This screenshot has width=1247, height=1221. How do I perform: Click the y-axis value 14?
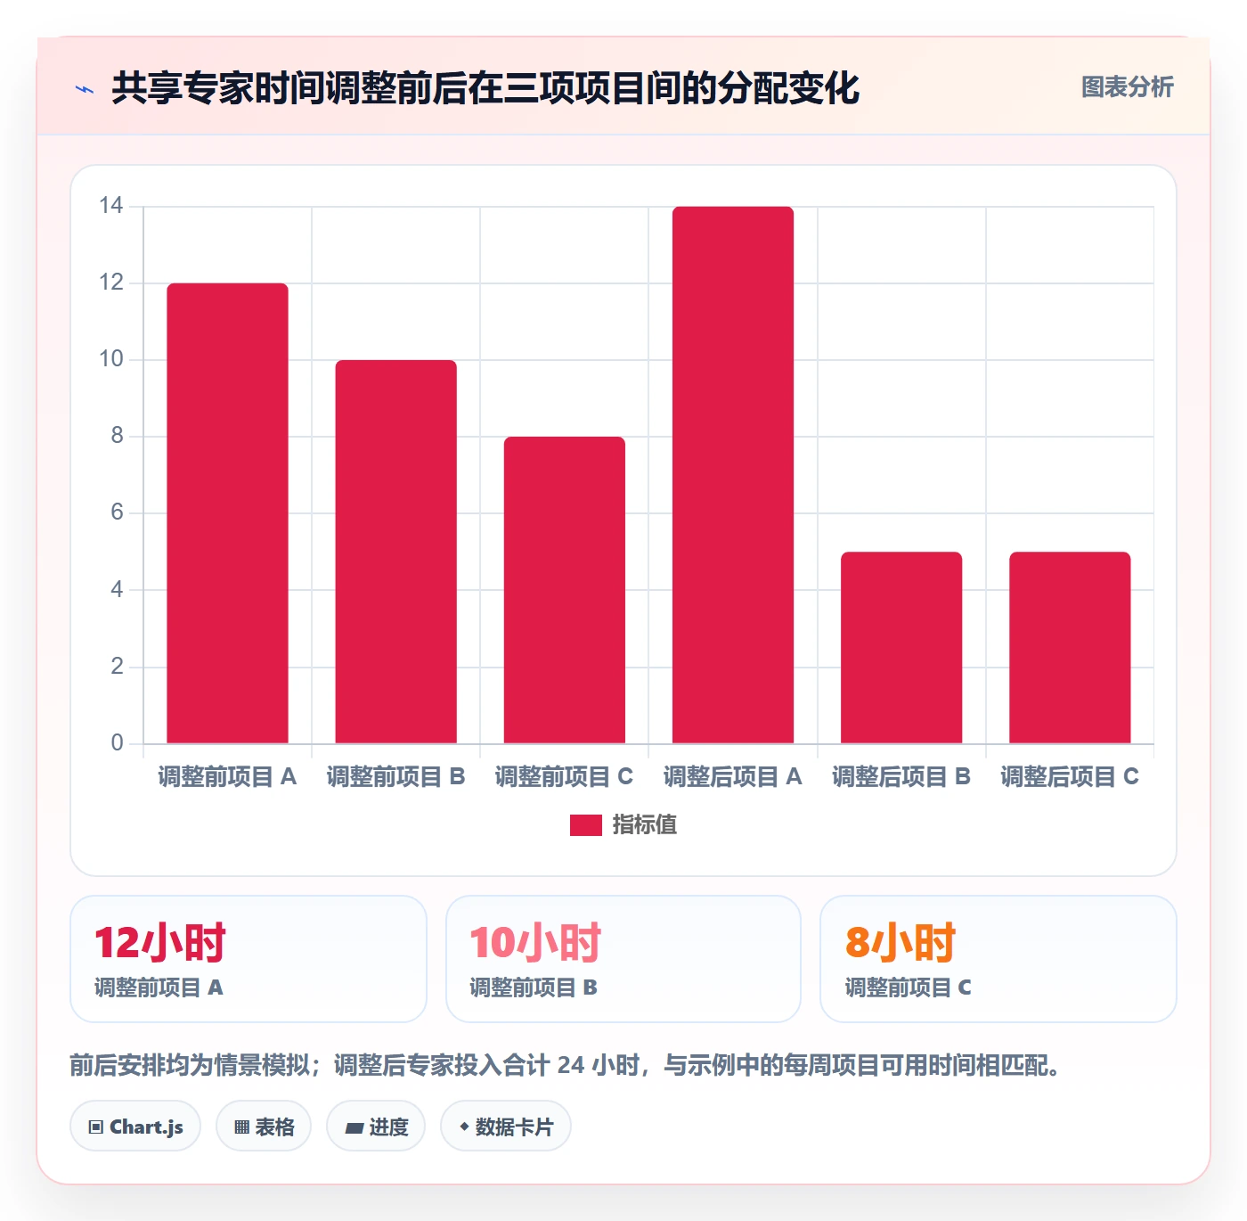point(111,206)
